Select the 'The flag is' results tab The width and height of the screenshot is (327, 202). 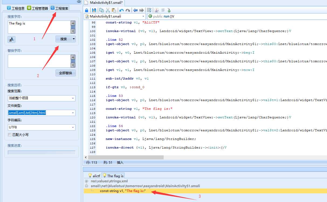(x=113, y=176)
